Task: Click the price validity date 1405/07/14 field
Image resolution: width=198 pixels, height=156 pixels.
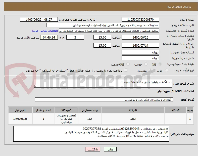Action: coord(140,45)
